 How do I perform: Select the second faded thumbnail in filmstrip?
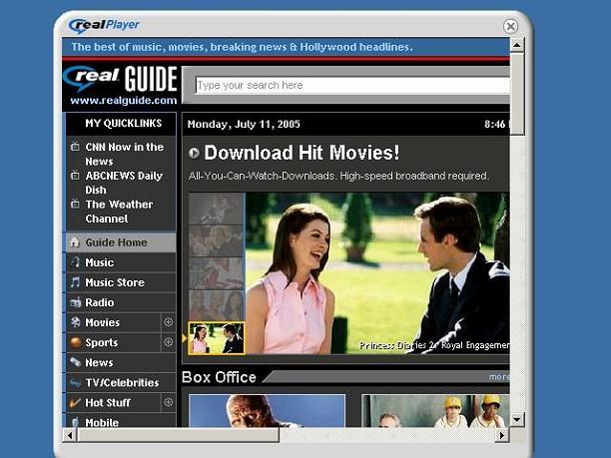pos(217,241)
